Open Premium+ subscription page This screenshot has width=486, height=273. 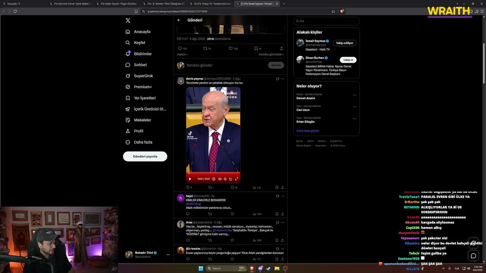pyautogui.click(x=139, y=87)
